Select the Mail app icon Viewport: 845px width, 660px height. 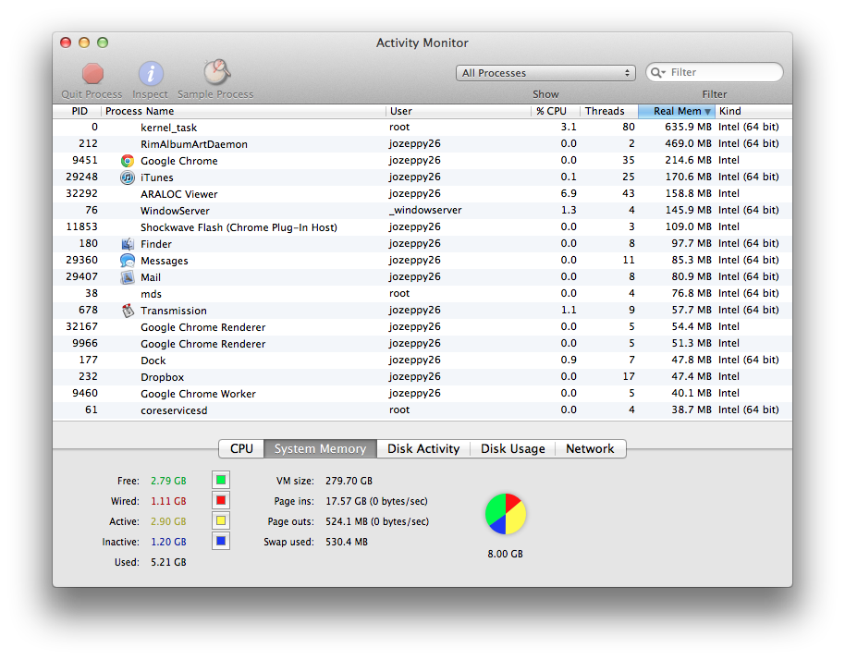point(128,277)
